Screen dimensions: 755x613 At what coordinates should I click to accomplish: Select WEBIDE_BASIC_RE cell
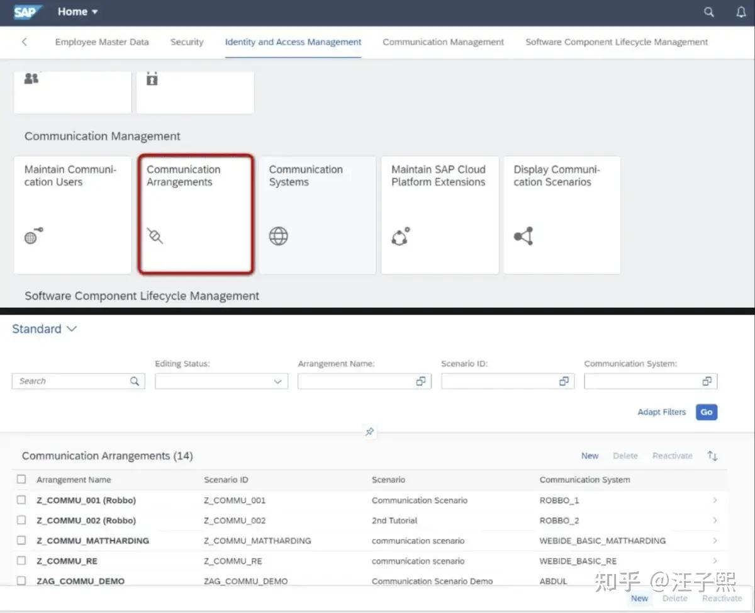[578, 561]
